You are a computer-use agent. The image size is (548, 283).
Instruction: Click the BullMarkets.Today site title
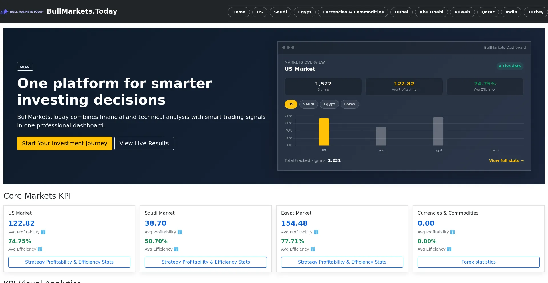pyautogui.click(x=82, y=11)
